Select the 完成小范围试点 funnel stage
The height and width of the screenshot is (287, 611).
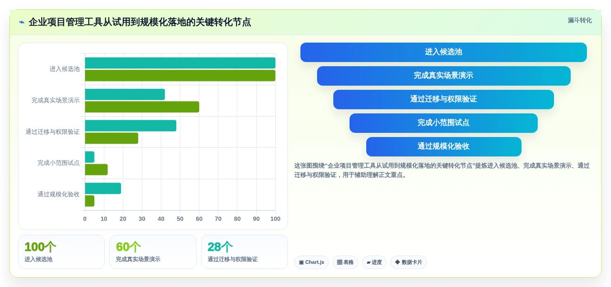coord(444,123)
